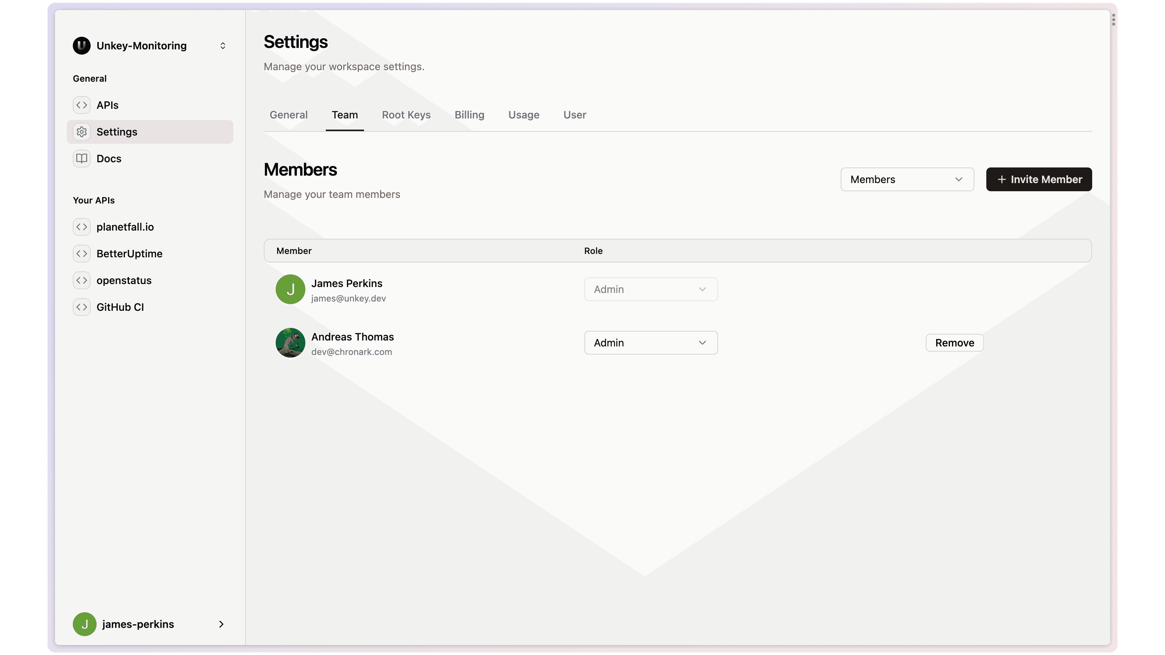Viewport: 1165px width, 655px height.
Task: Switch to the Billing tab
Action: [x=470, y=114]
